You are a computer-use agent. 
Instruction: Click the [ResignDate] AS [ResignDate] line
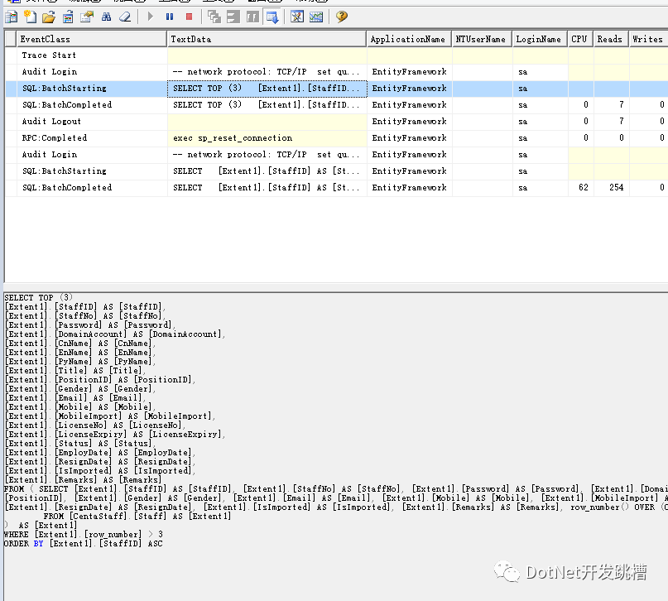pos(100,462)
